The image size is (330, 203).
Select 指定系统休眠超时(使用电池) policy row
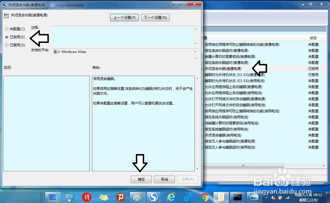point(226,117)
